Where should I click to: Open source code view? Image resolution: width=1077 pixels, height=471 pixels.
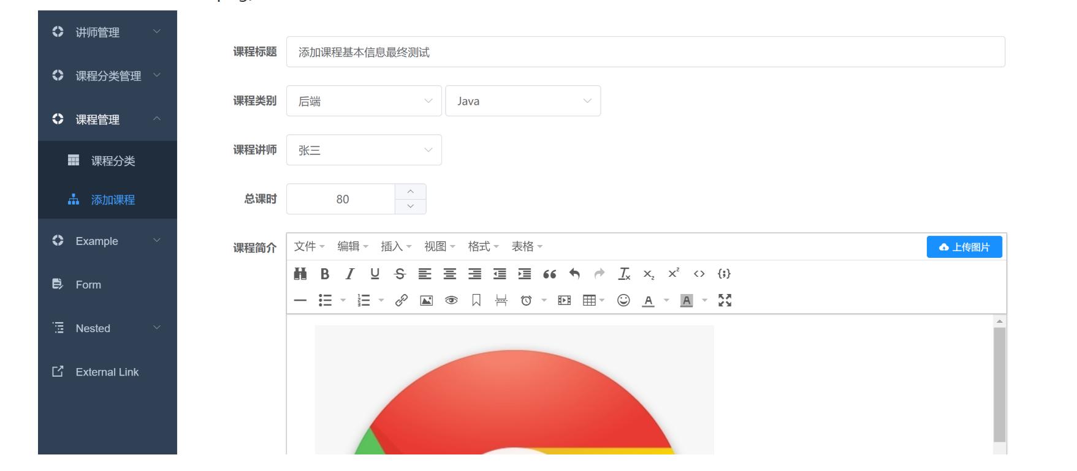point(699,274)
